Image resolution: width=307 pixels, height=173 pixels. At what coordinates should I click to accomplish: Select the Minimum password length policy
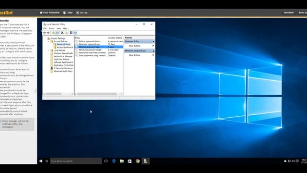coord(99,50)
